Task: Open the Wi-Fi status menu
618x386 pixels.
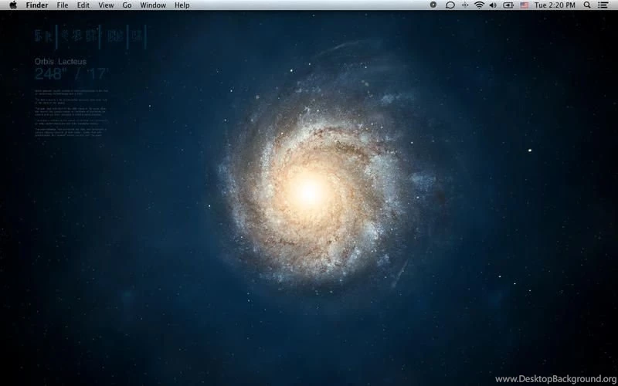Action: (x=479, y=5)
